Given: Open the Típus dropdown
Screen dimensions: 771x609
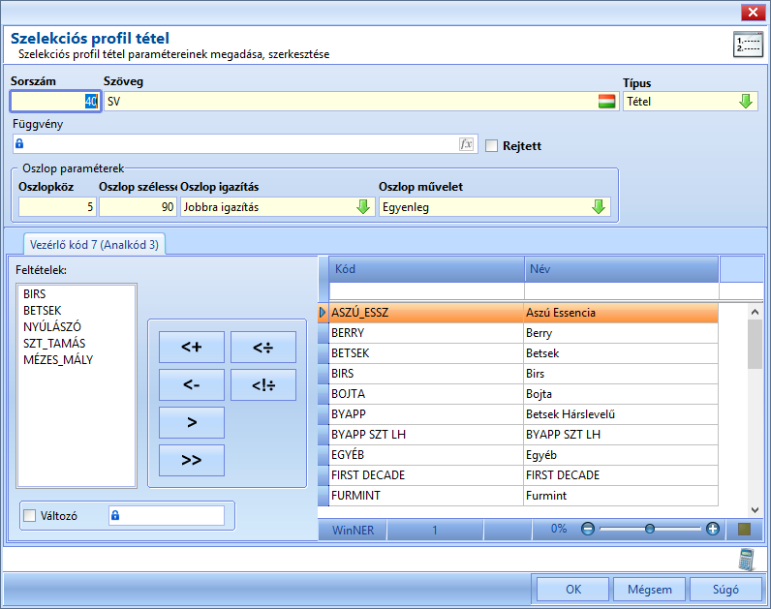Looking at the screenshot, I should click(746, 102).
